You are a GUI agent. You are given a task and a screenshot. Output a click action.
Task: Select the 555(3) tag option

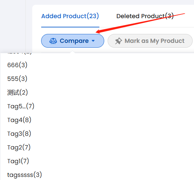[x=17, y=79]
